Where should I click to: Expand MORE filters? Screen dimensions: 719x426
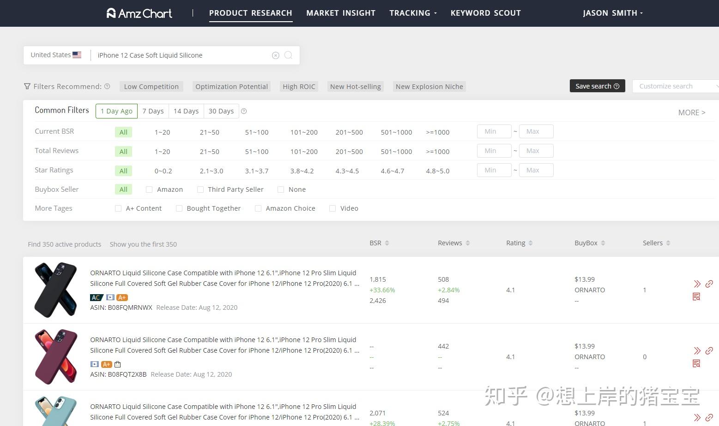click(692, 112)
